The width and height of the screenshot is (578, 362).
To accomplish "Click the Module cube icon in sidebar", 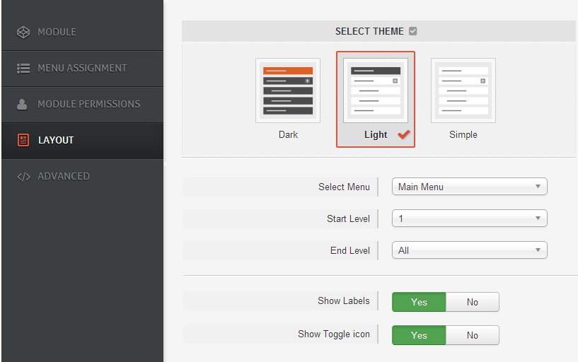I will click(23, 32).
